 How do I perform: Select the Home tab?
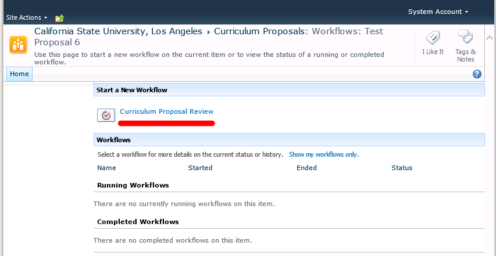coord(19,74)
